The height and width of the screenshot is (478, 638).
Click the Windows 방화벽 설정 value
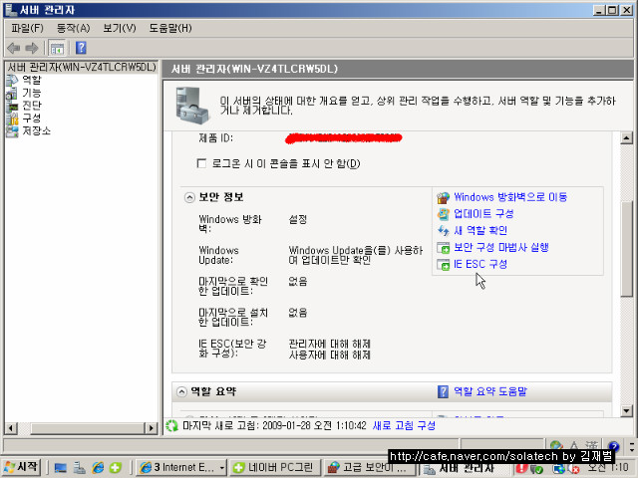click(297, 219)
